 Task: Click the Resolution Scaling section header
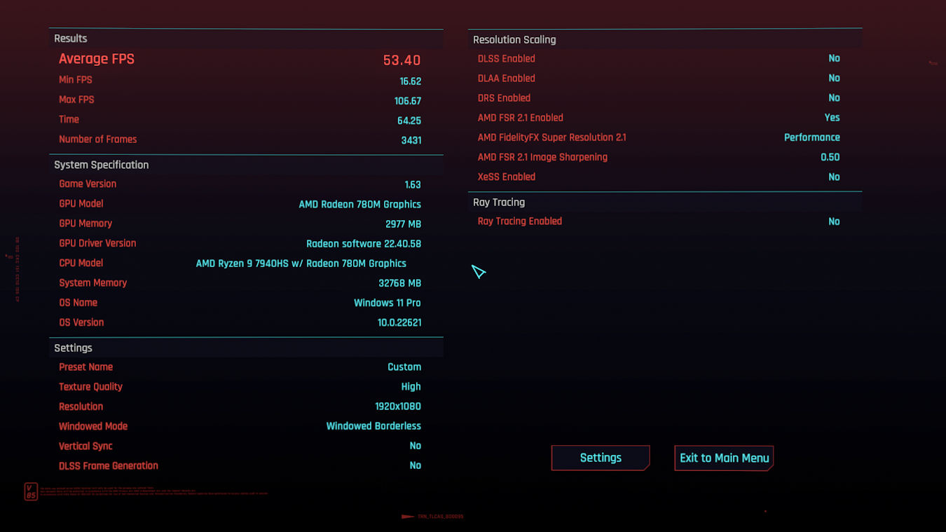[665, 40]
